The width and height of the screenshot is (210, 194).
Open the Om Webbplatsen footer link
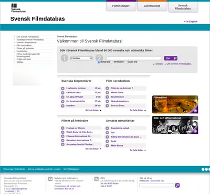tap(71, 169)
